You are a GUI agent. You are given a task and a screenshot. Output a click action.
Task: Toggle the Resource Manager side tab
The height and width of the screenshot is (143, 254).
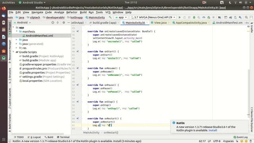tap(10, 51)
